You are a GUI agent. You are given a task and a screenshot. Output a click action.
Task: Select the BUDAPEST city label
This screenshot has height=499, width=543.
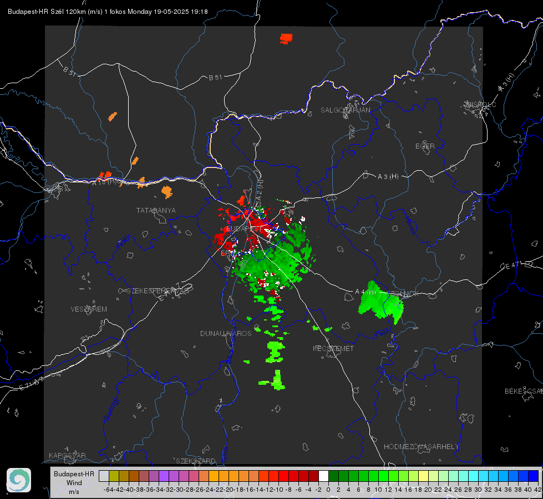(244, 229)
